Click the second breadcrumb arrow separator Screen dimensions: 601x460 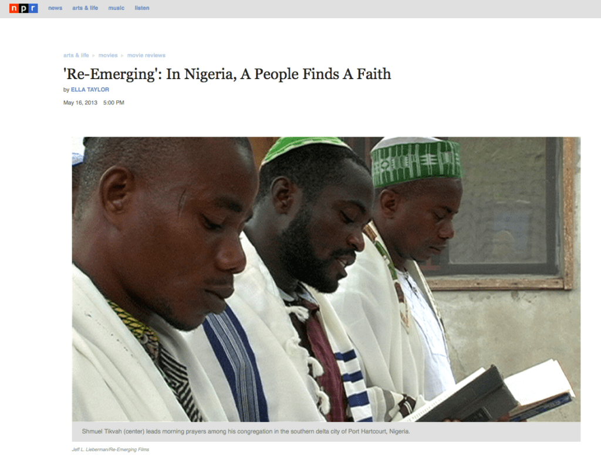click(x=122, y=56)
